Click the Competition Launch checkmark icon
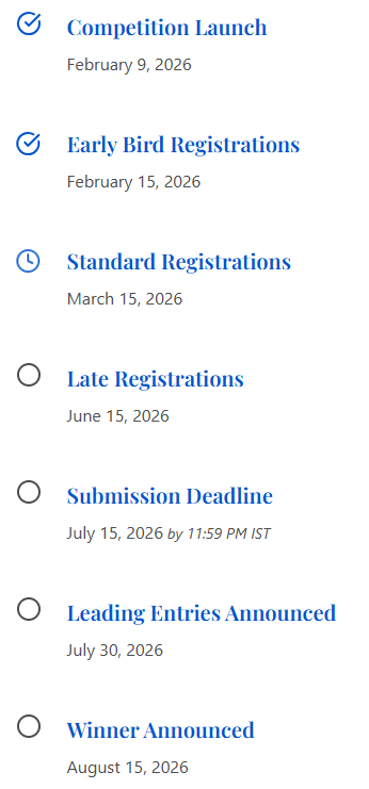This screenshot has height=789, width=369. (29, 24)
